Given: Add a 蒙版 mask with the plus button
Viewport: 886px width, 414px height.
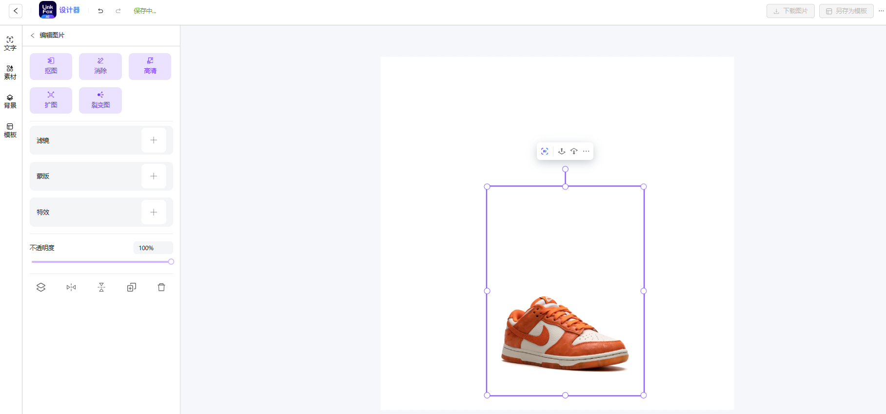Looking at the screenshot, I should 154,176.
